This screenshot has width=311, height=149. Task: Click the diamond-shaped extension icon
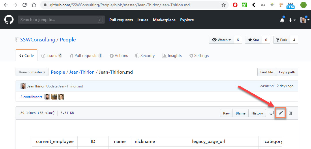[272, 5]
